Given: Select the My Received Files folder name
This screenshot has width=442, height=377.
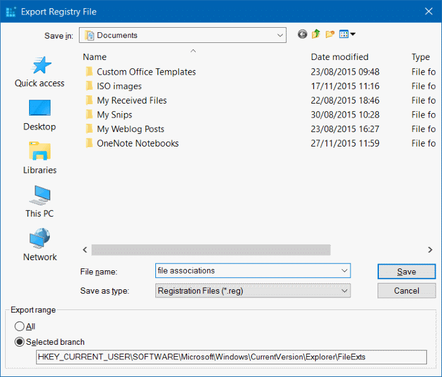Looking at the screenshot, I should (132, 100).
